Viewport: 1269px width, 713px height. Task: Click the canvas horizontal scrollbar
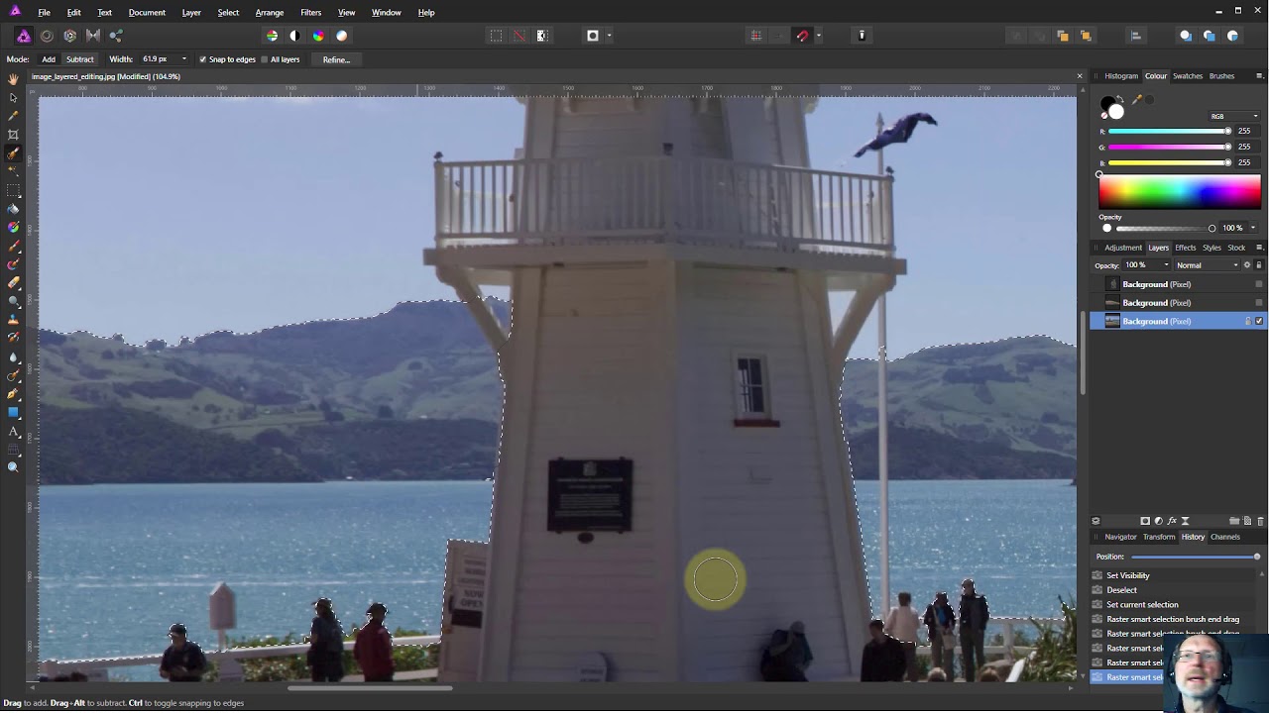[369, 688]
